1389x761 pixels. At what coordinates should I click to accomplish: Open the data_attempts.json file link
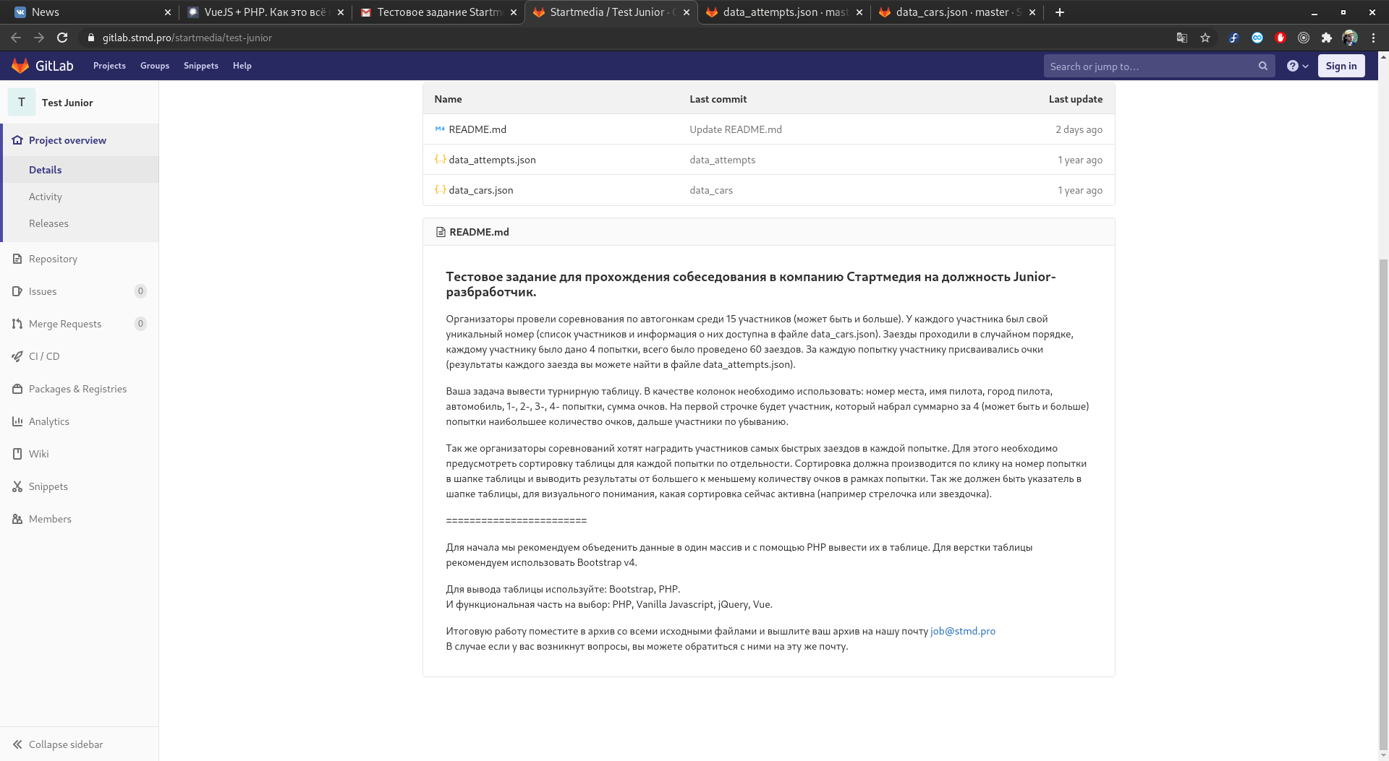(x=492, y=160)
